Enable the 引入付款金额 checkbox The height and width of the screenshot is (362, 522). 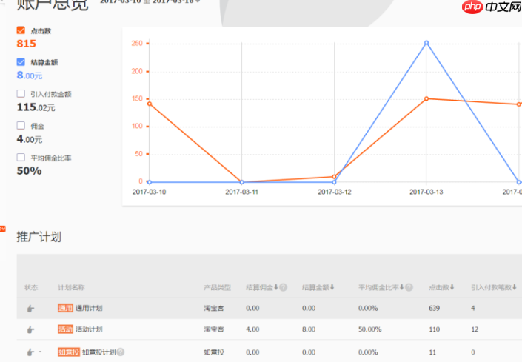pos(21,93)
